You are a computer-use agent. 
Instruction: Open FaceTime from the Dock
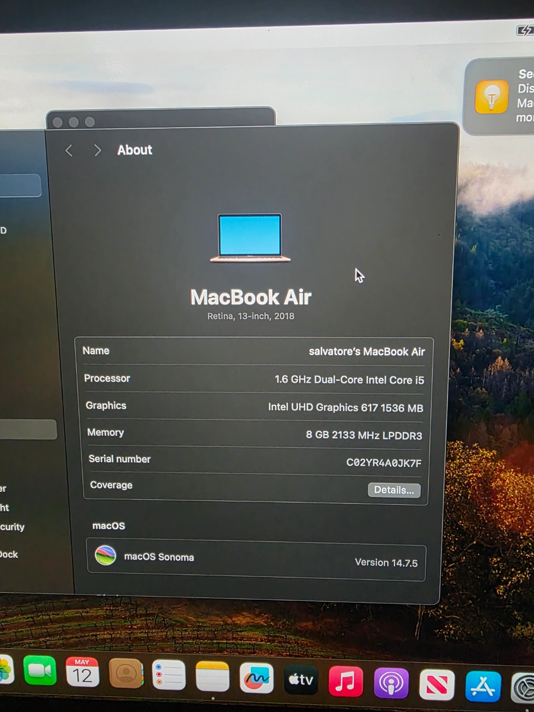[40, 670]
